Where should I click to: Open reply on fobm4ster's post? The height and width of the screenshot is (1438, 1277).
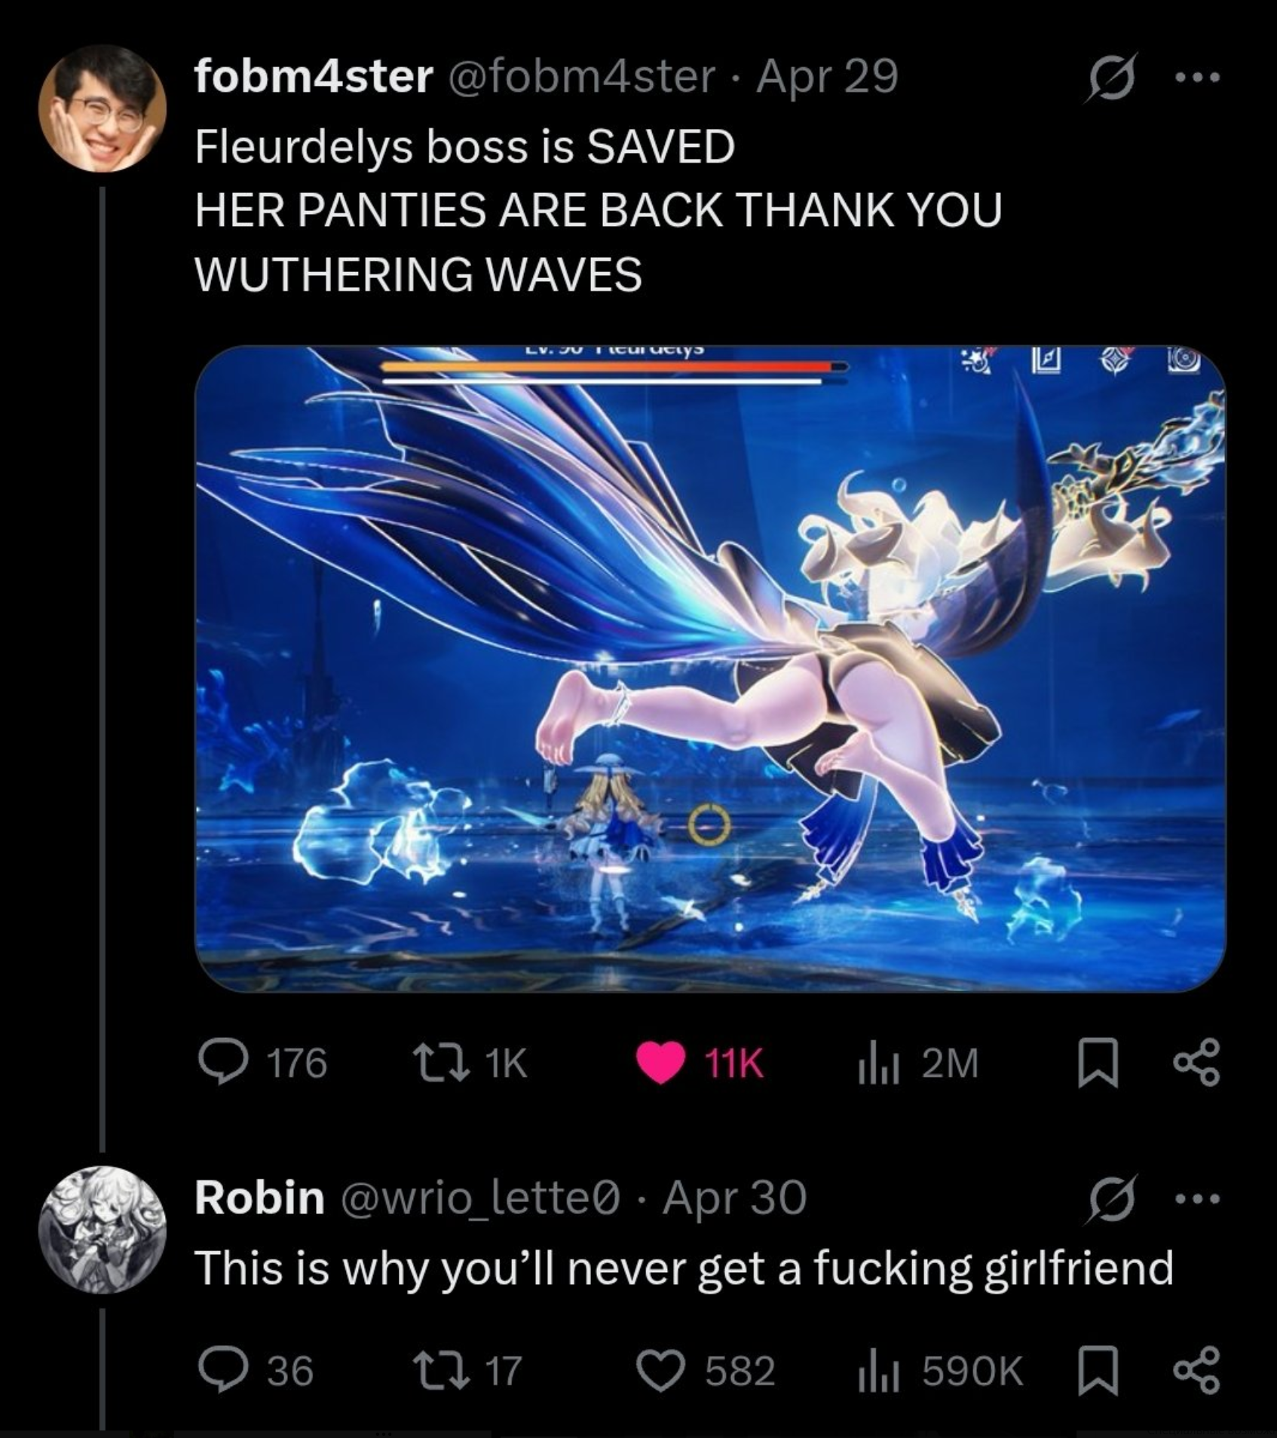coord(262,1063)
